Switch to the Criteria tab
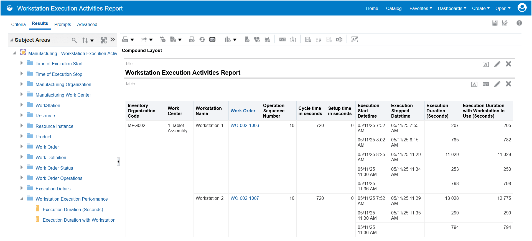The height and width of the screenshot is (241, 532). point(18,24)
